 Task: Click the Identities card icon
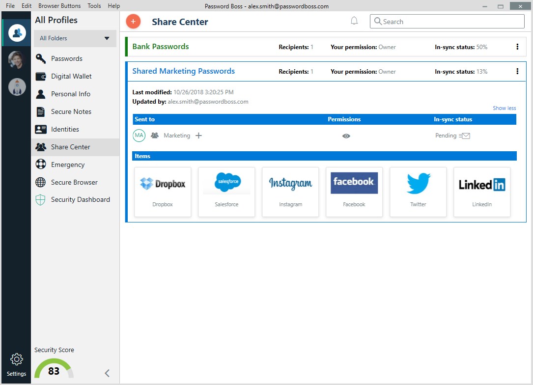point(41,129)
